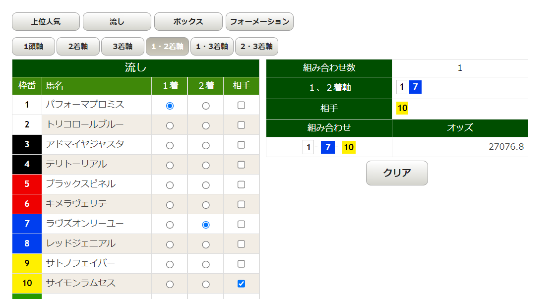Choose the 1頭軸 option tab
This screenshot has width=559, height=299.
[x=33, y=47]
